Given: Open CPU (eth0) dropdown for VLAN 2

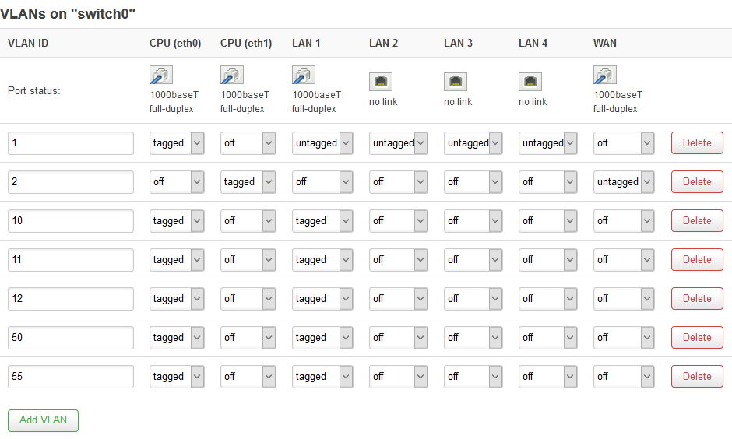Looking at the screenshot, I should point(177,182).
